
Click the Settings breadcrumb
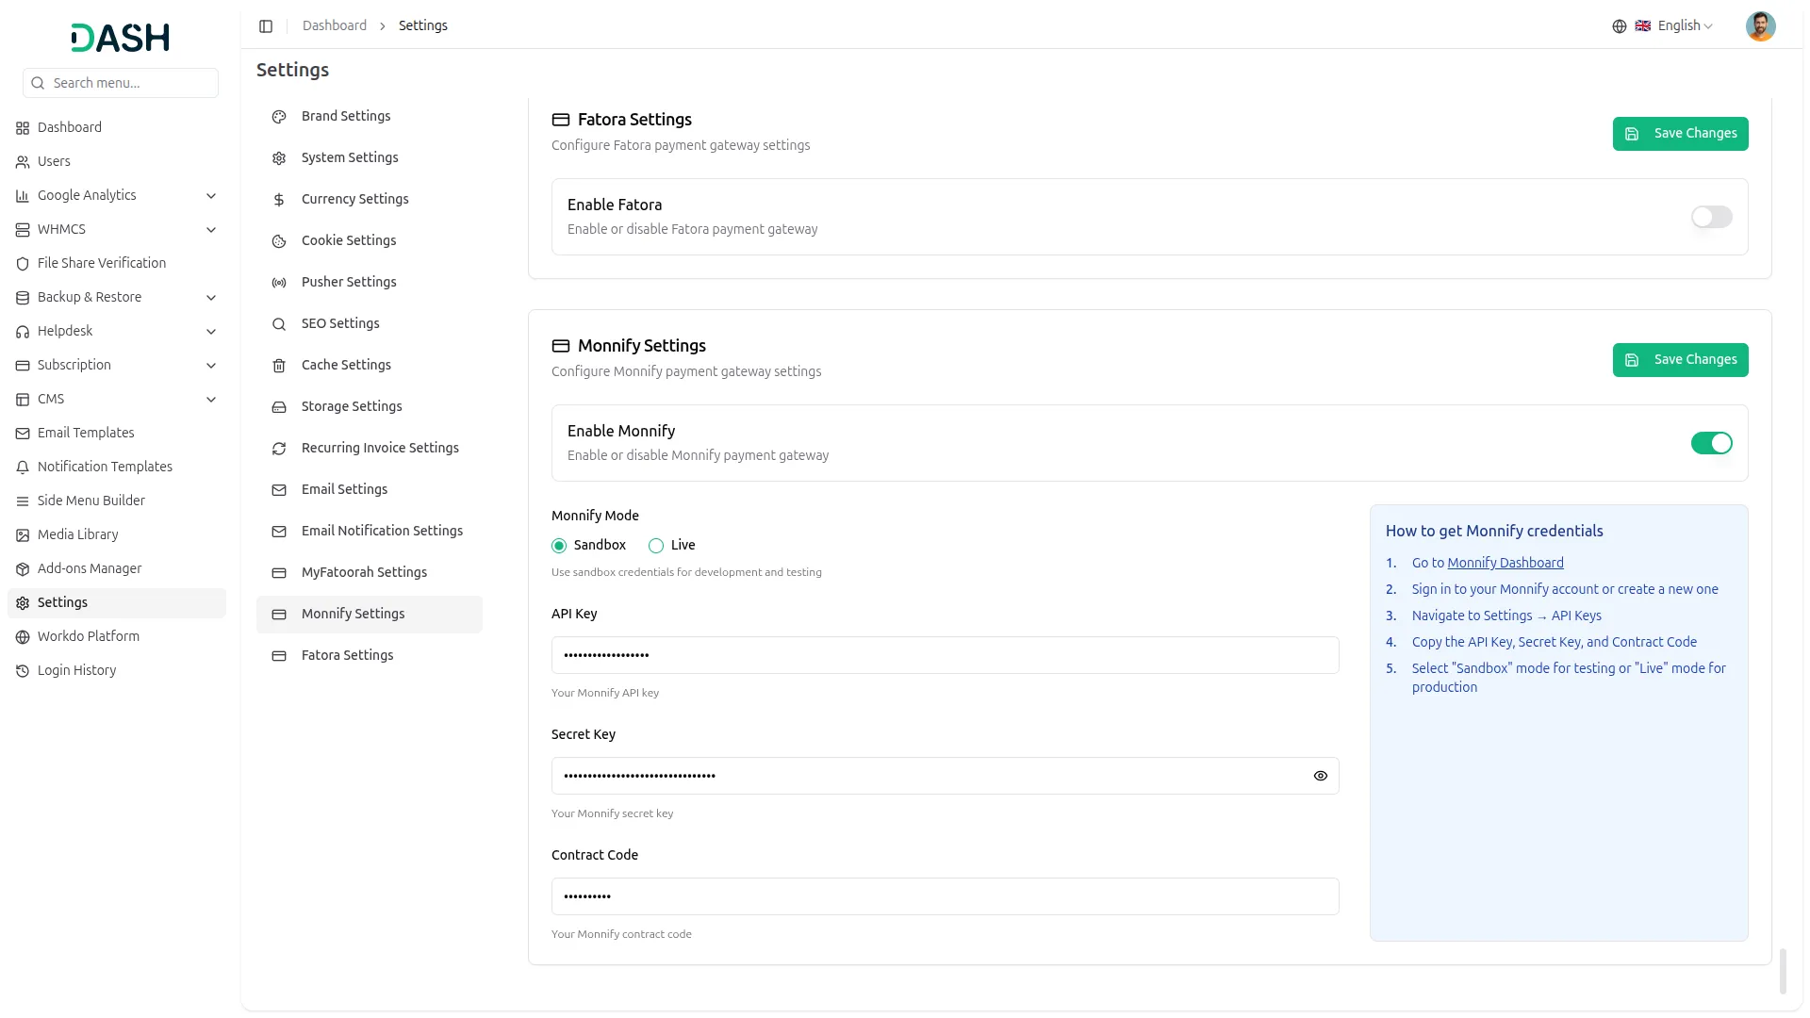(x=423, y=25)
